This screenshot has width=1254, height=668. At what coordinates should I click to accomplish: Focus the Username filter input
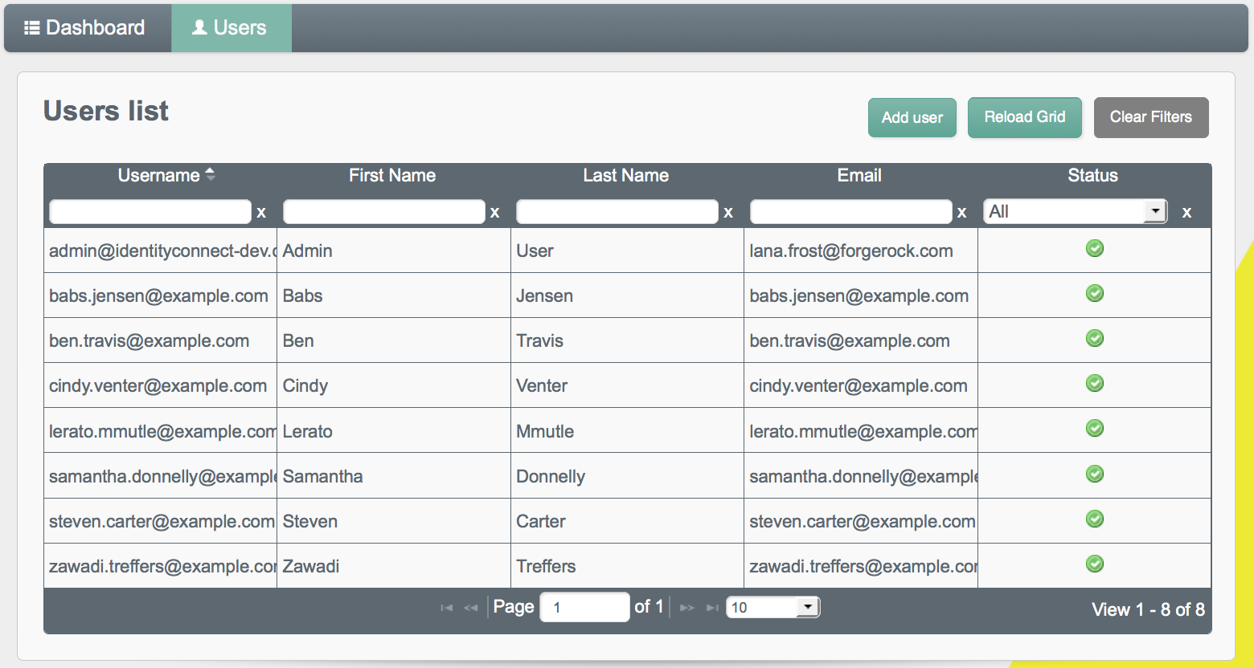coord(150,212)
